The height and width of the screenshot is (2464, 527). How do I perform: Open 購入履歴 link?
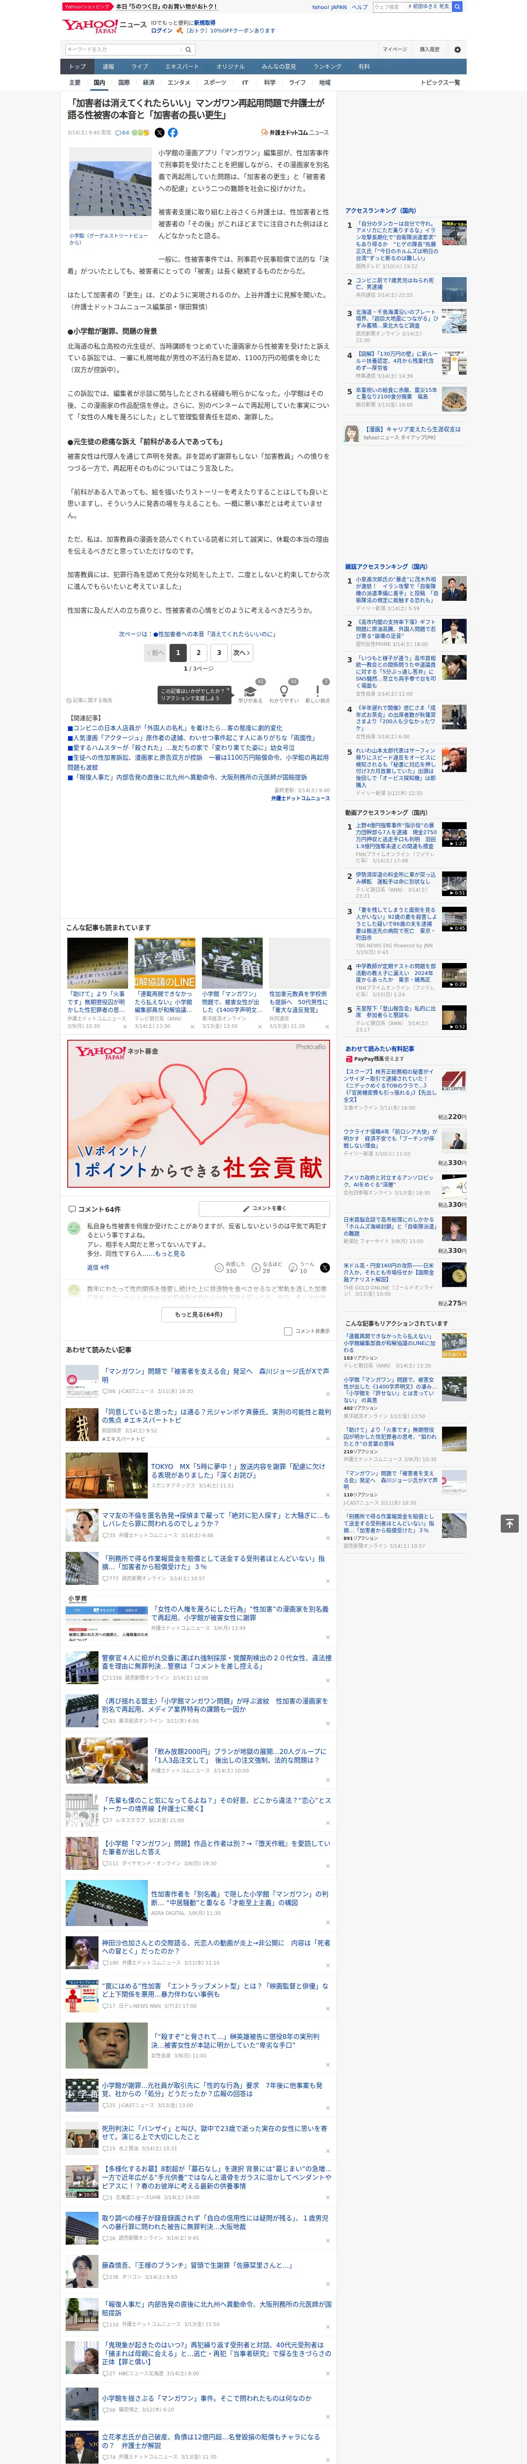click(x=429, y=50)
